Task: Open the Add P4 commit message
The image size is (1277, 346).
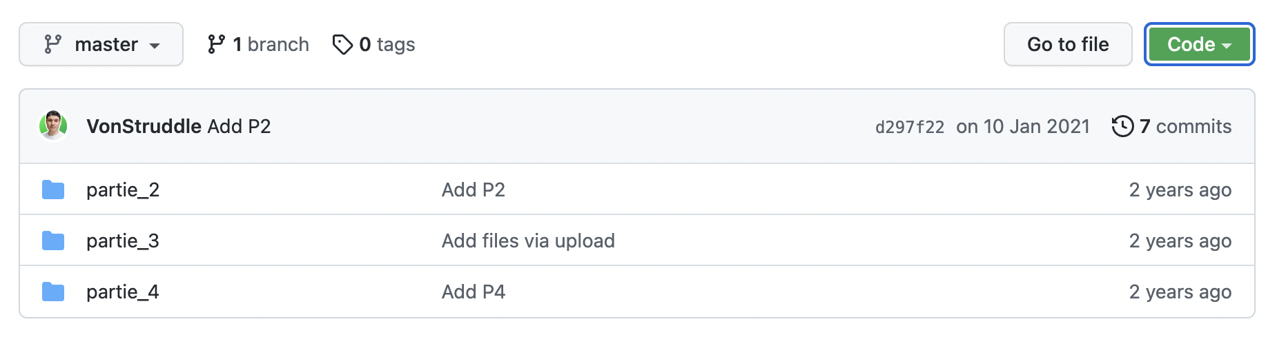Action: 474,292
